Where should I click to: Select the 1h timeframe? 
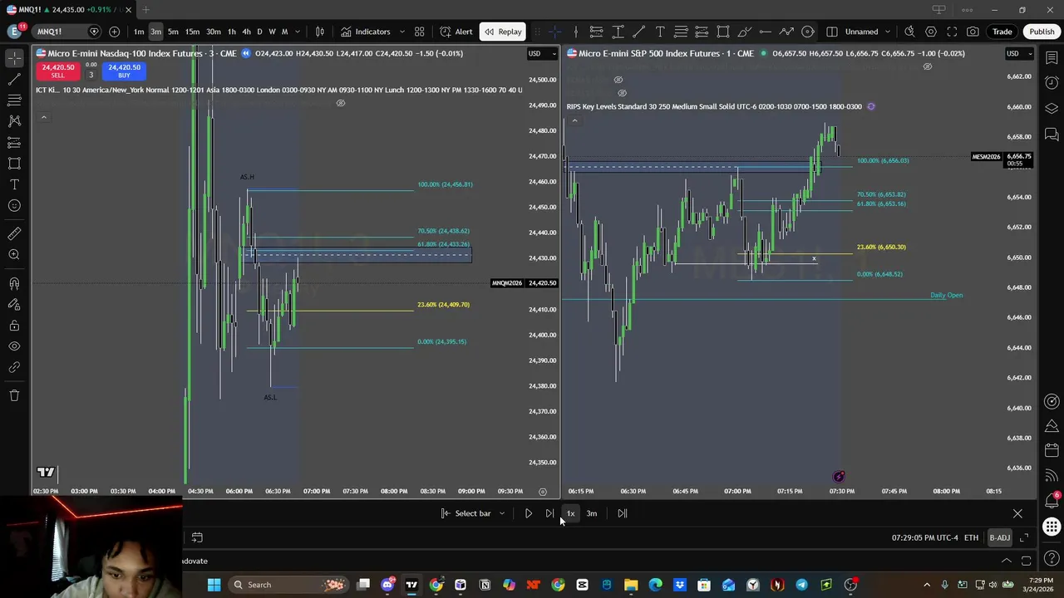click(232, 32)
